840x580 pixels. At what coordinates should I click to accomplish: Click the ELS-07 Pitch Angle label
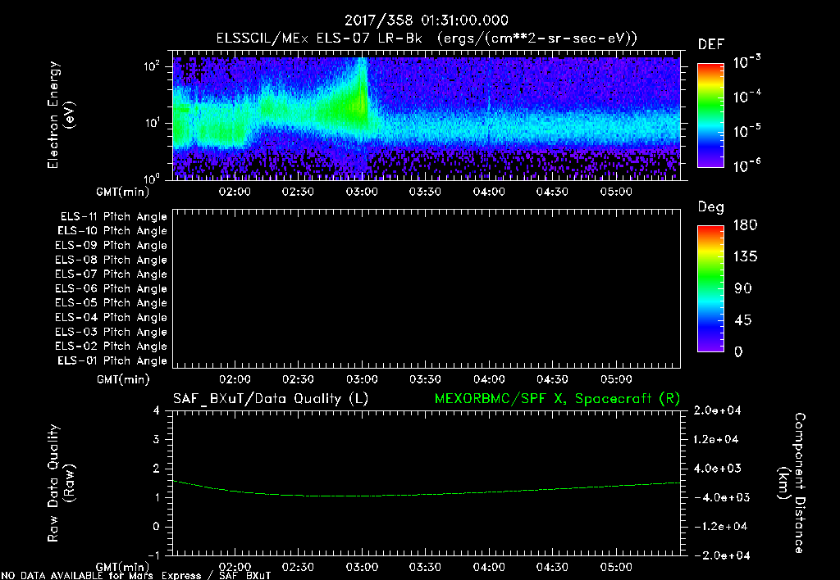pyautogui.click(x=111, y=274)
